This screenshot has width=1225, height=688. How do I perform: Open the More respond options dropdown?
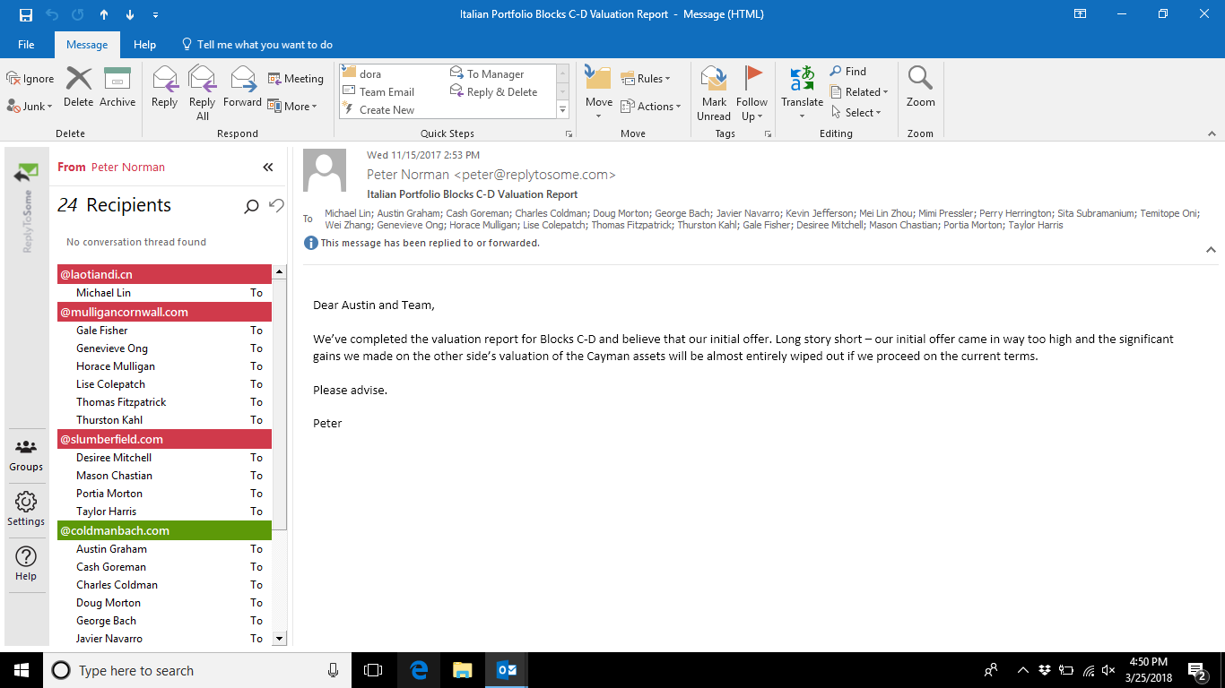tap(293, 106)
